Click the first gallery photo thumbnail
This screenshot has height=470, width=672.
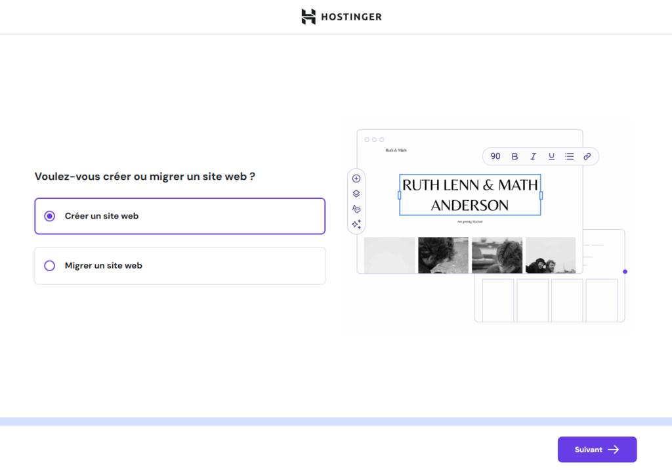[x=389, y=255]
